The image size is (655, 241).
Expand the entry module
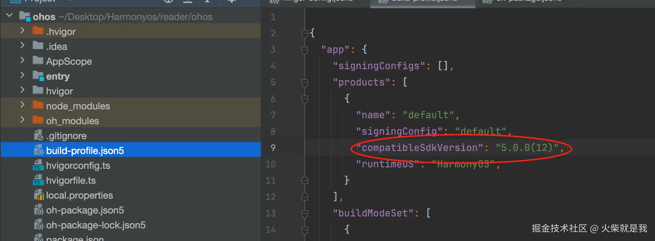[x=22, y=75]
